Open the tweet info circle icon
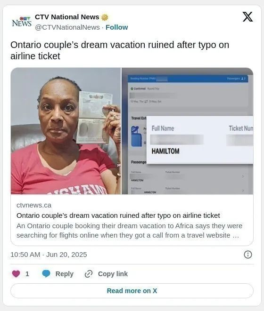Image resolution: width=264 pixels, height=311 pixels. tap(247, 255)
